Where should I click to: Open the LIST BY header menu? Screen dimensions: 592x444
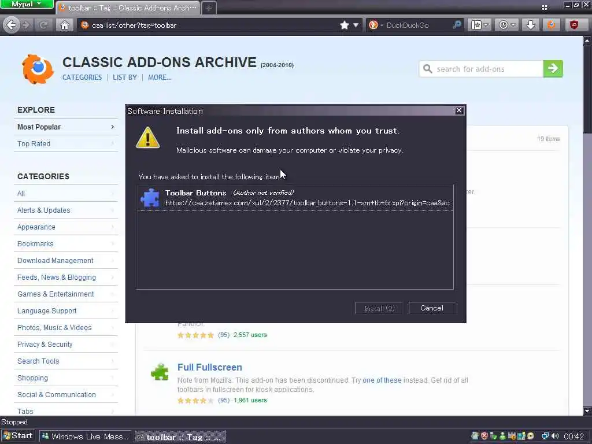point(125,77)
